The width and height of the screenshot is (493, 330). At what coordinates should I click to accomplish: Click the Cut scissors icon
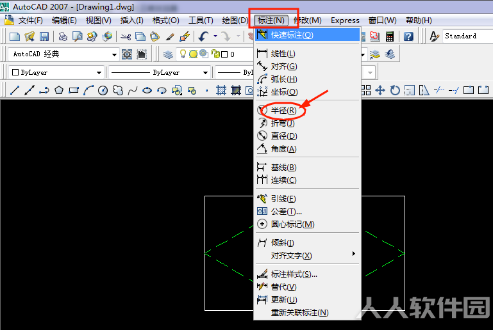[126, 36]
